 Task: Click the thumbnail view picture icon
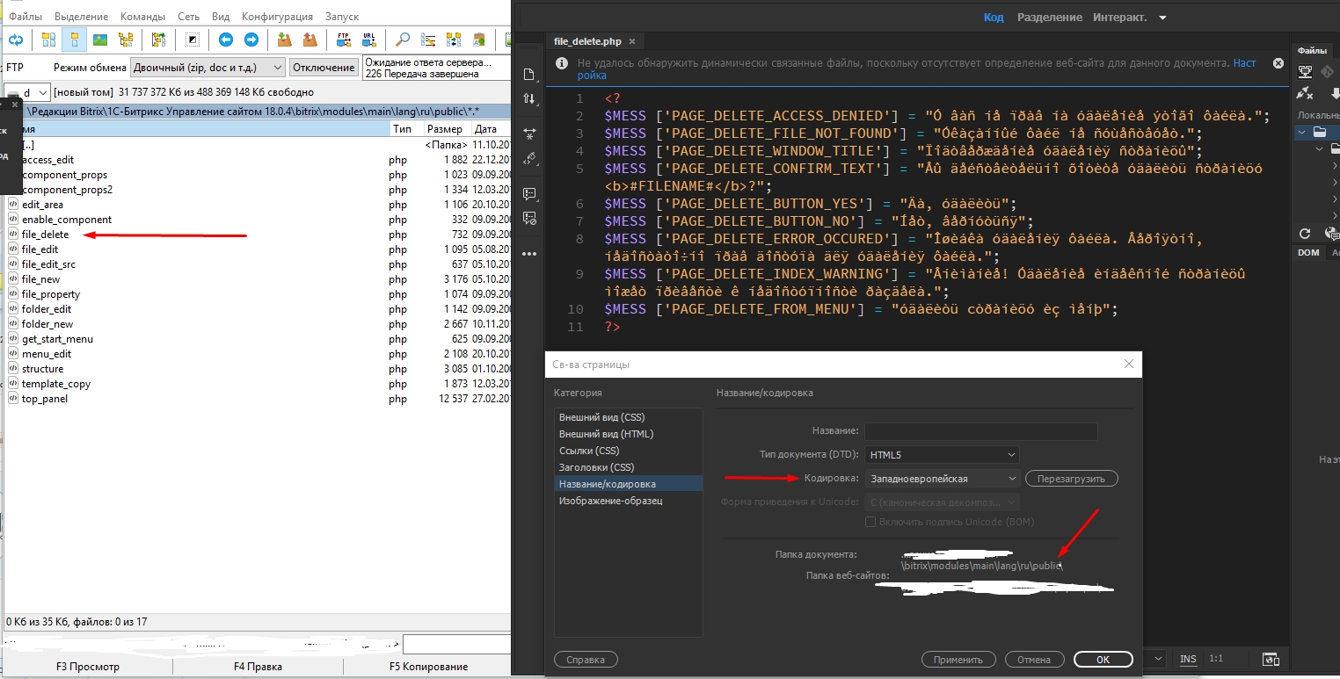[x=100, y=40]
